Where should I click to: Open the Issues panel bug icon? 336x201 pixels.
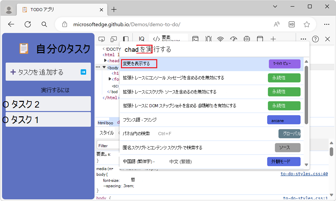point(208,39)
